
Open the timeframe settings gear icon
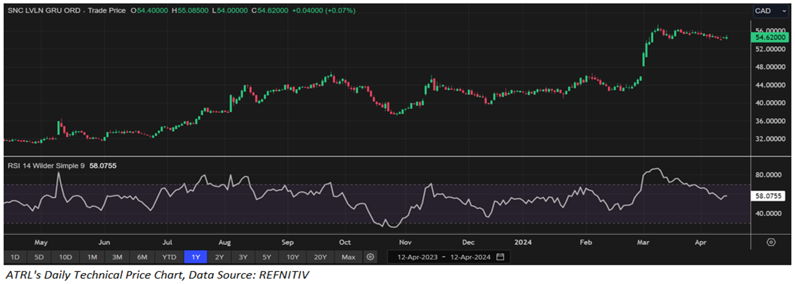click(371, 257)
